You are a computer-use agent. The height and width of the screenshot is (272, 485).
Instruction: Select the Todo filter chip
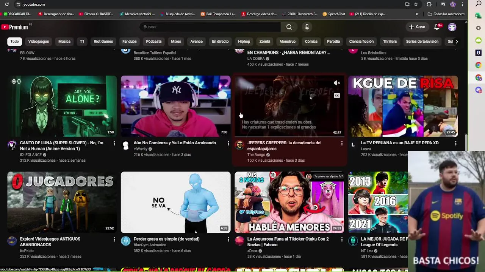click(x=15, y=42)
